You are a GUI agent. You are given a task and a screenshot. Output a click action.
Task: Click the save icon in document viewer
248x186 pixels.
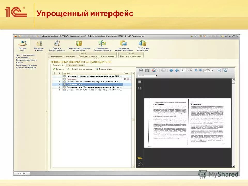[147, 70]
